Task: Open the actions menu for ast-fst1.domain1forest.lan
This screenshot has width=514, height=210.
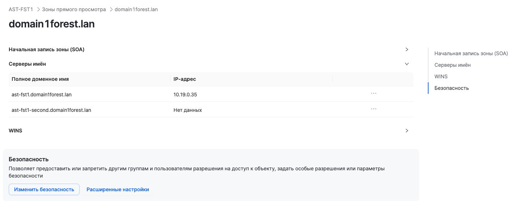Action: (x=374, y=93)
